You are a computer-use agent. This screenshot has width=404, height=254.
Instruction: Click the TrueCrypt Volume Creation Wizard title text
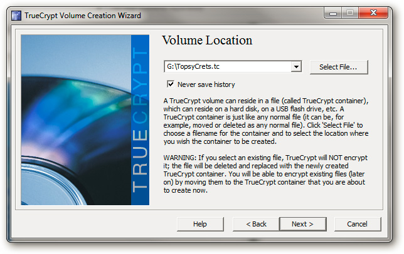(83, 16)
